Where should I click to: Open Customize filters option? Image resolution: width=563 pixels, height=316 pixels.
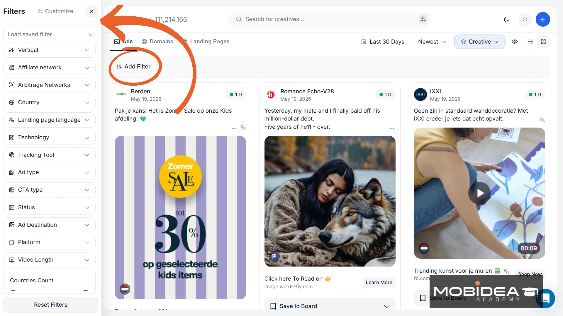55,11
